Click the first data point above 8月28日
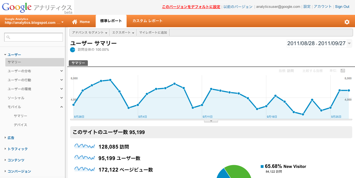 74,105
